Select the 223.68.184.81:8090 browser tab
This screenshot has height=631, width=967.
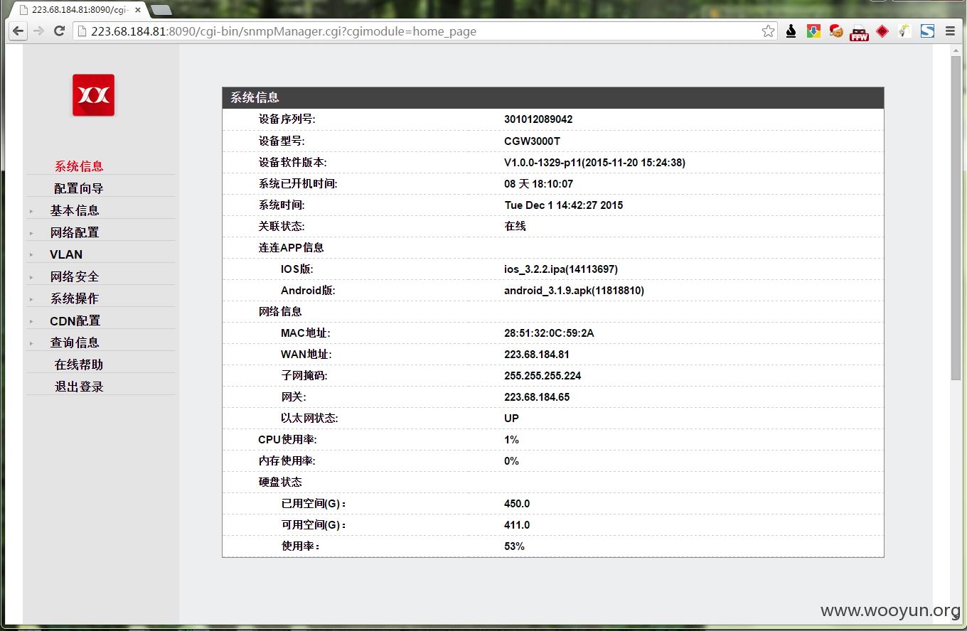pyautogui.click(x=80, y=10)
